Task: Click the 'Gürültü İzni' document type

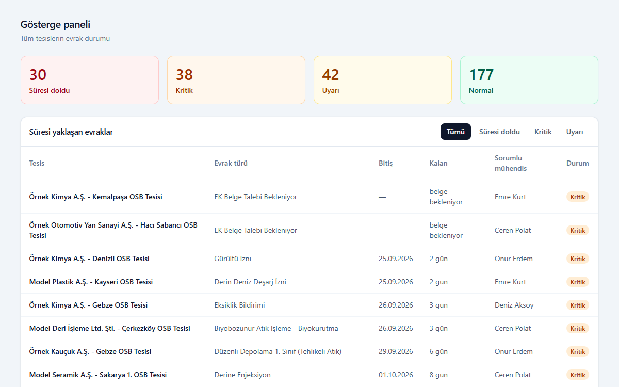Action: [233, 259]
